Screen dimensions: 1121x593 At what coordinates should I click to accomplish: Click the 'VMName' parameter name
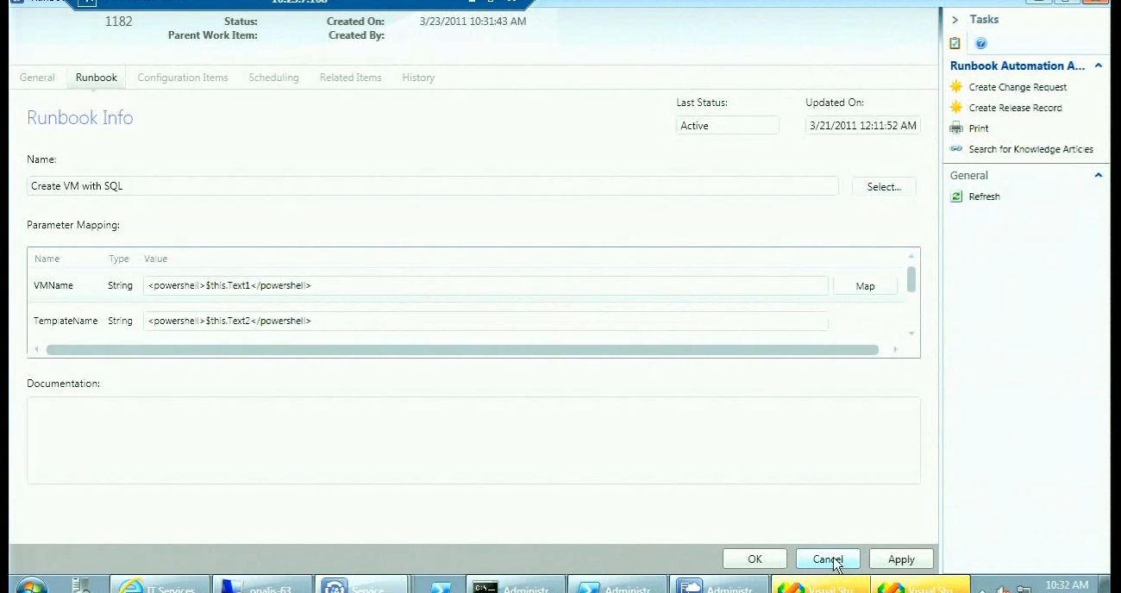53,285
